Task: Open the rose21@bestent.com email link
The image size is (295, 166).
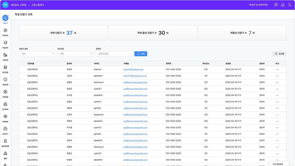Action: [x=133, y=69]
